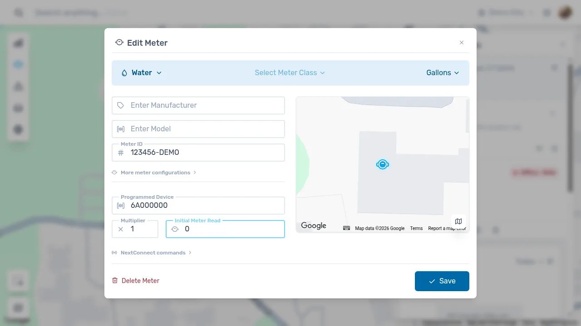Click the Initial Meter Read field
The image size is (581, 326).
[x=225, y=229]
